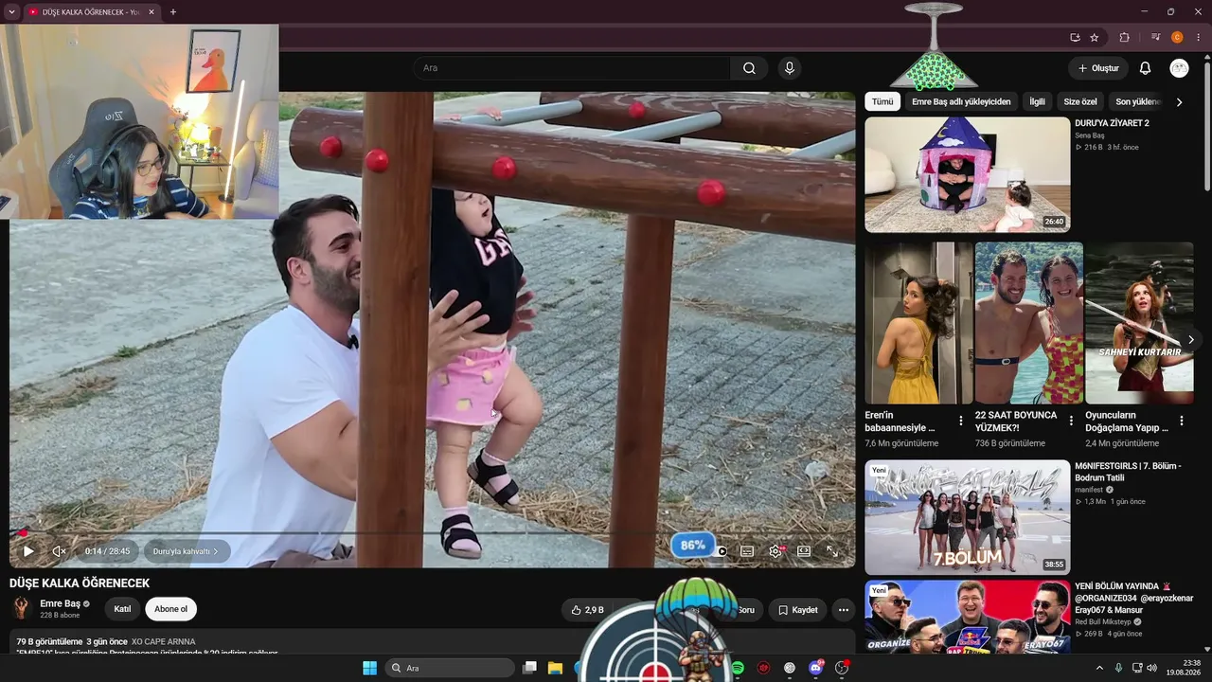Focus the YouTube 'Ara' search field
Viewport: 1212px width, 682px height.
coord(571,68)
